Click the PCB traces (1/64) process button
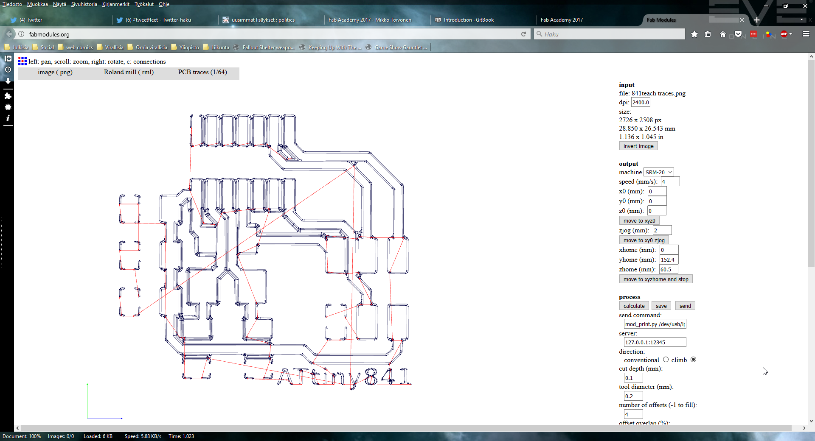815x441 pixels. 202,73
